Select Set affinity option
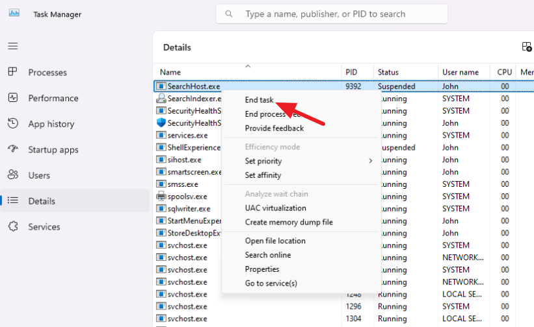The image size is (534, 327). coord(263,175)
